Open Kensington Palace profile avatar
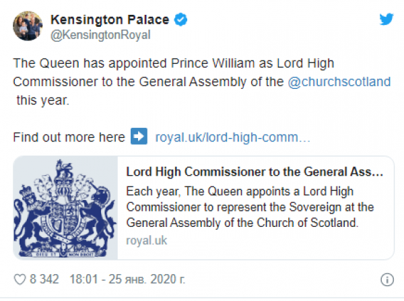Image resolution: width=404 pixels, height=301 pixels. (x=28, y=26)
